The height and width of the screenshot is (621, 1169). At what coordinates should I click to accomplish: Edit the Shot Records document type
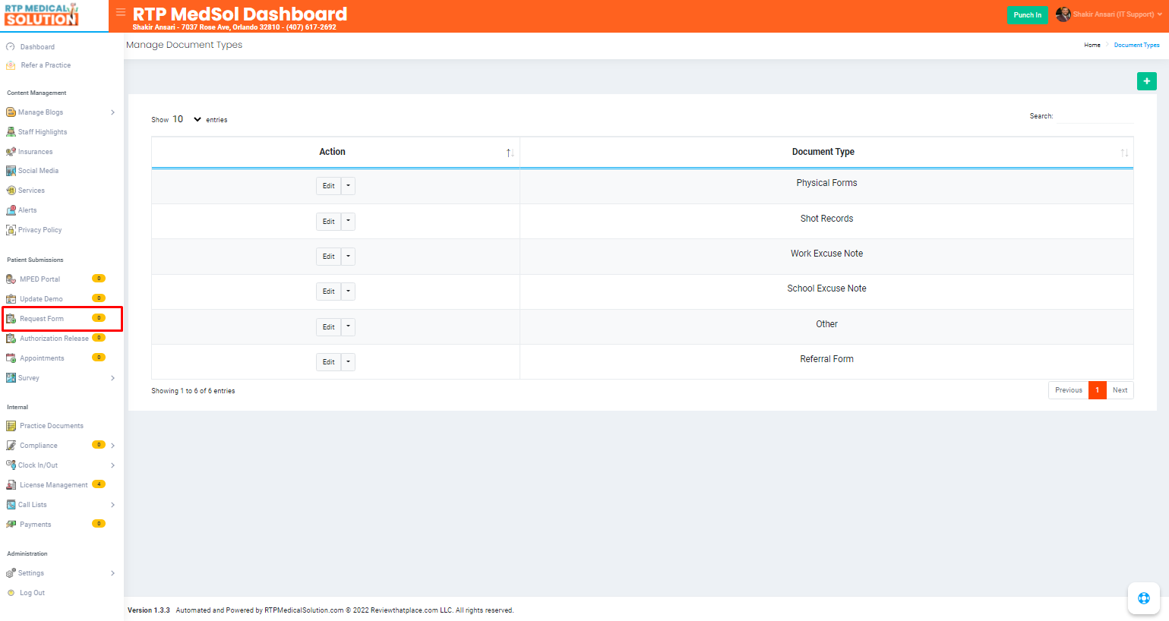328,222
